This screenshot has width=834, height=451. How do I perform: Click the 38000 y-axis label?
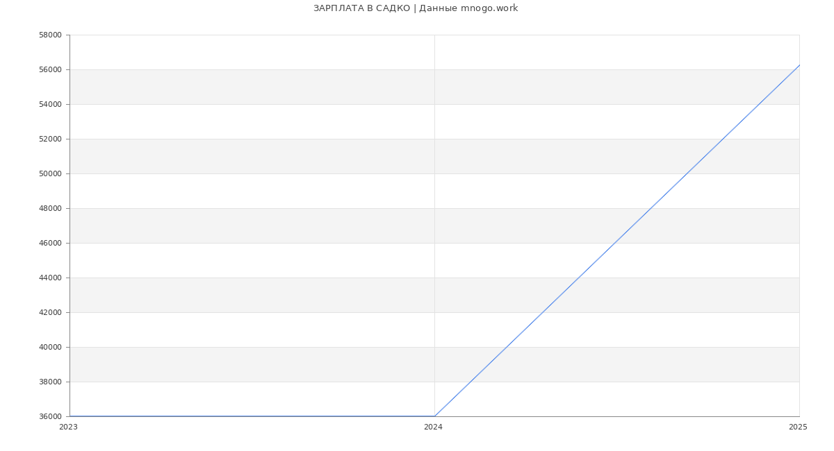50,382
